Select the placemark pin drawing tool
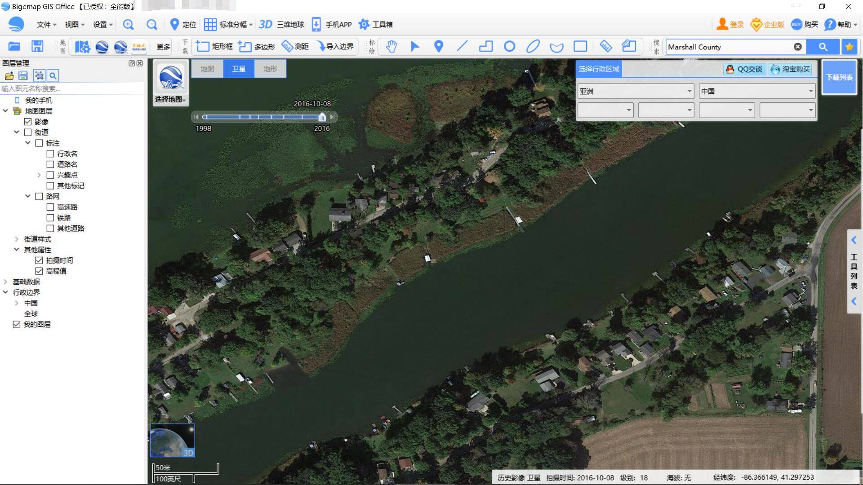 pos(439,46)
